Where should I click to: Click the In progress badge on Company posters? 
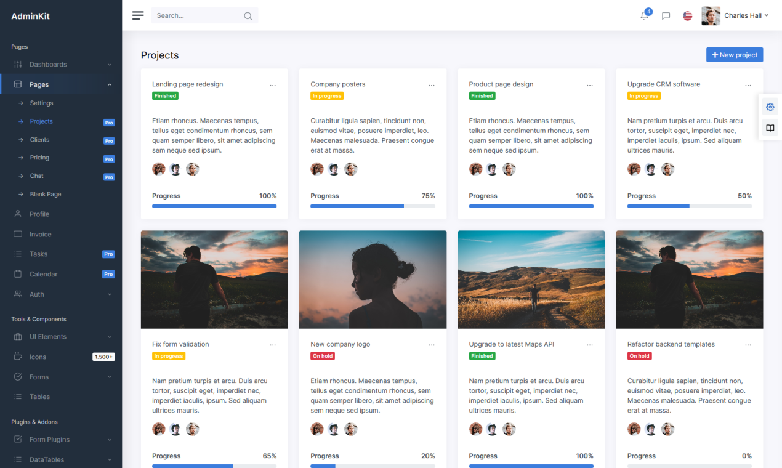(327, 95)
